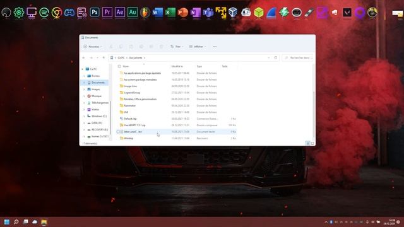Click the search box Rechercher dans
The height and width of the screenshot is (227, 404).
pyautogui.click(x=298, y=57)
